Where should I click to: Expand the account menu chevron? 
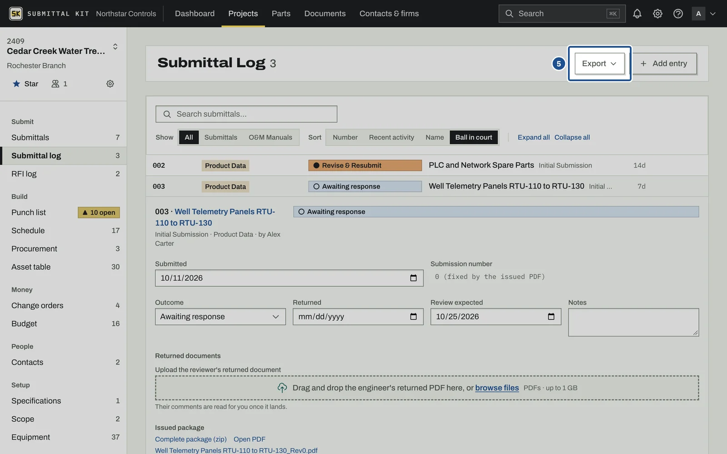[713, 14]
